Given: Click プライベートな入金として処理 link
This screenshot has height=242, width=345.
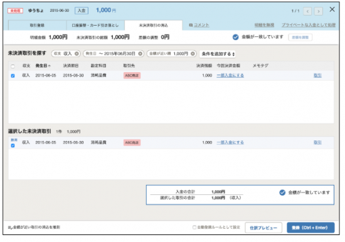Looking at the screenshot, I should pyautogui.click(x=309, y=25).
